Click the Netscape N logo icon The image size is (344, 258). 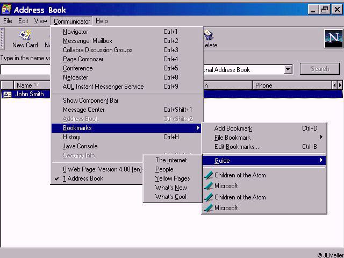[x=333, y=39]
